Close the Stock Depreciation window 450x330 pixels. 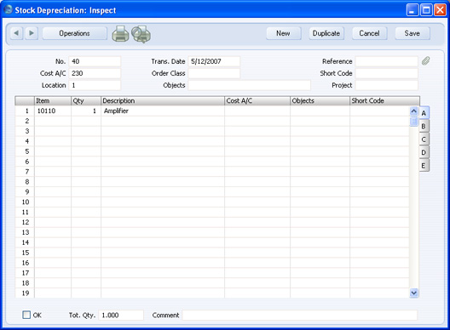click(441, 10)
